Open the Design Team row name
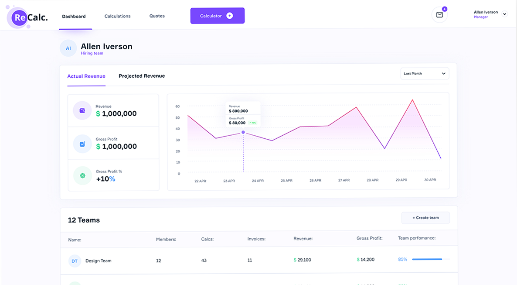Screen dimensions: 517x285 pos(99,261)
